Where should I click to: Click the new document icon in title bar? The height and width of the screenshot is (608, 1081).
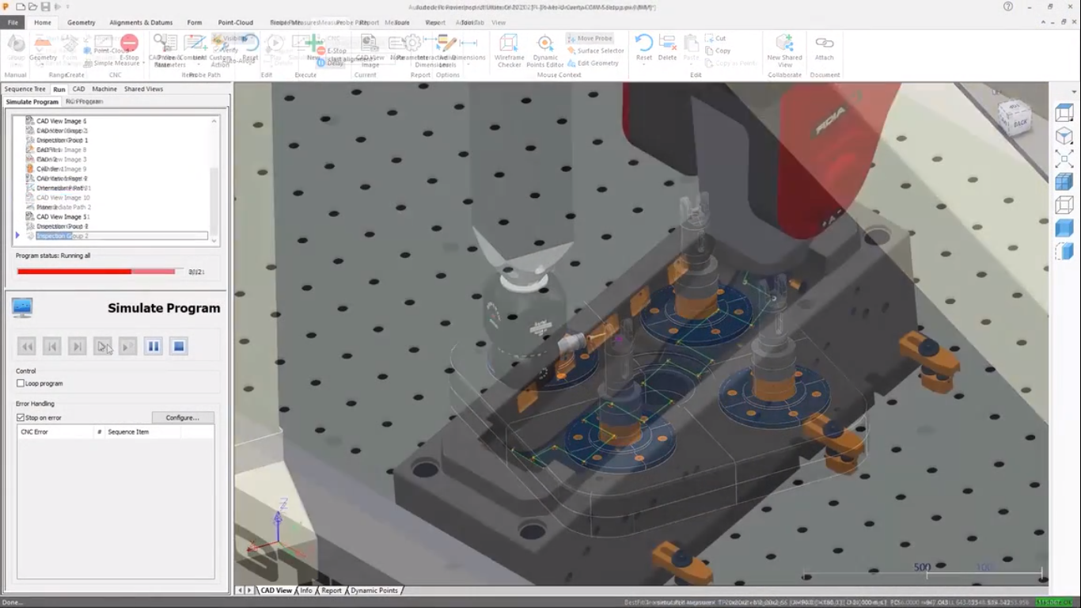pyautogui.click(x=21, y=6)
